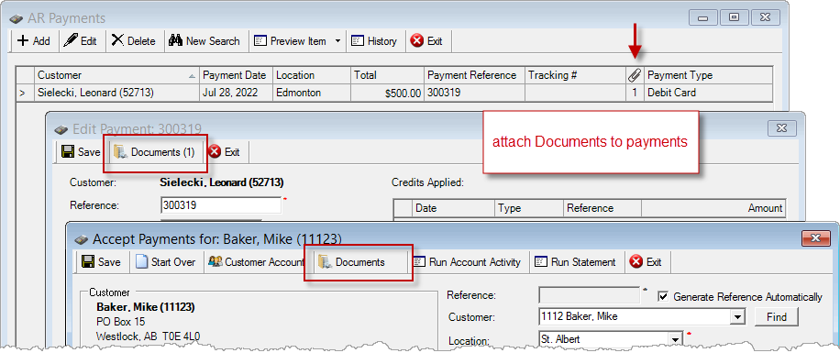Image resolution: width=840 pixels, height=353 pixels.
Task: Click Start Over in the Accept Payments toolbar
Action: click(x=166, y=262)
